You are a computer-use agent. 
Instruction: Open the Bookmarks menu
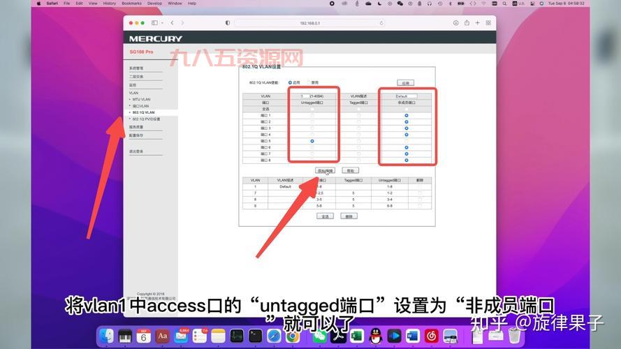click(131, 3)
